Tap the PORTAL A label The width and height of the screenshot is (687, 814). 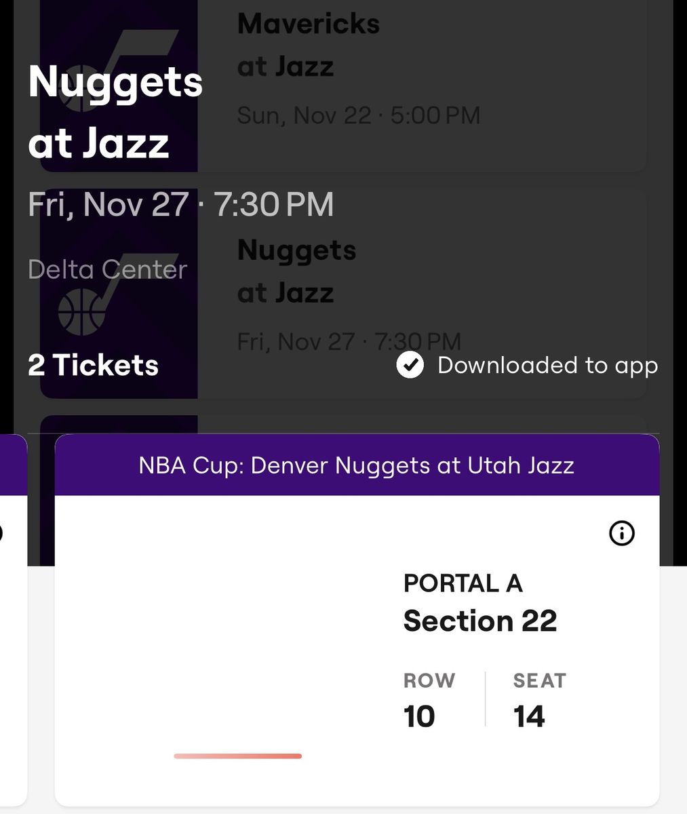tap(463, 583)
